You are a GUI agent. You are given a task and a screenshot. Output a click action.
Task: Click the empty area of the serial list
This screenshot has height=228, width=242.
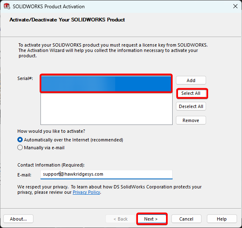106,108
